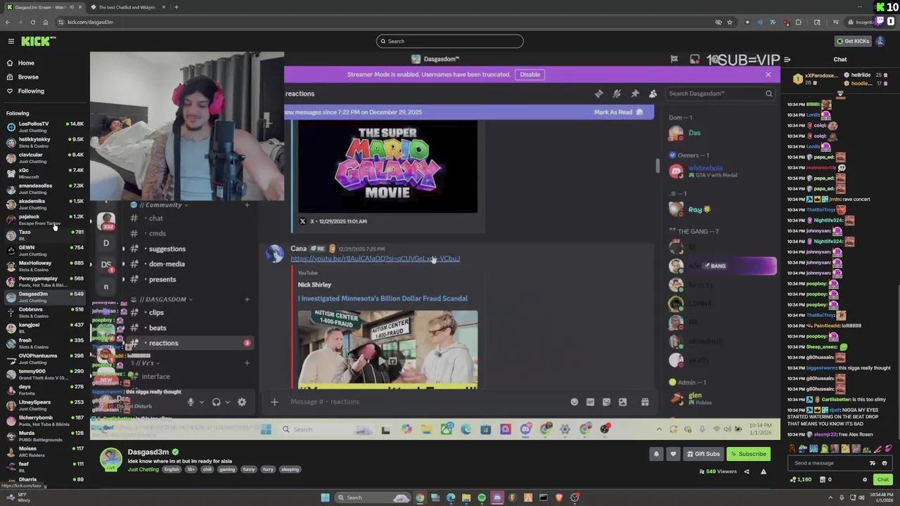900x506 pixels.
Task: Bookmark page with star icon
Action: (730, 22)
